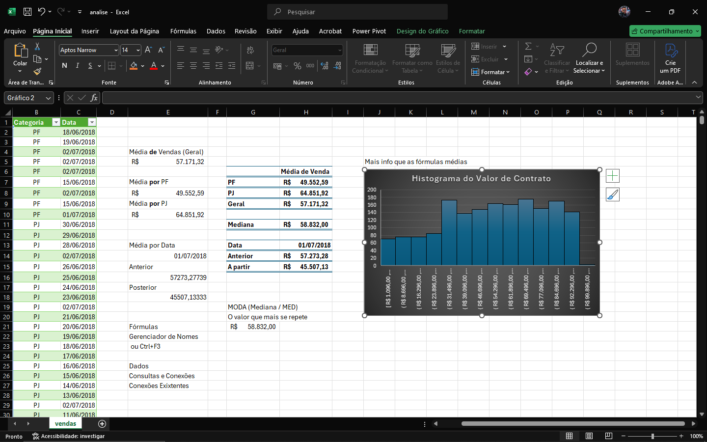Switch to Page Layout view in status bar
Screen dimensions: 707x442
(589, 436)
